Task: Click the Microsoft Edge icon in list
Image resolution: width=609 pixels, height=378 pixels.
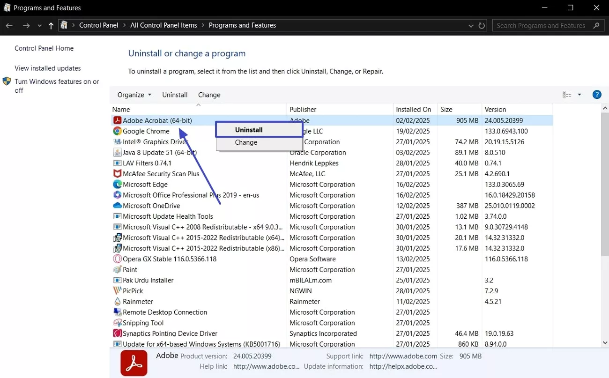Action: pos(117,185)
